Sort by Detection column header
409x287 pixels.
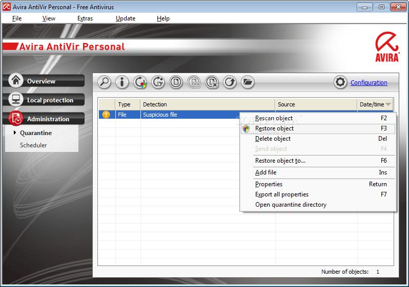pos(208,104)
